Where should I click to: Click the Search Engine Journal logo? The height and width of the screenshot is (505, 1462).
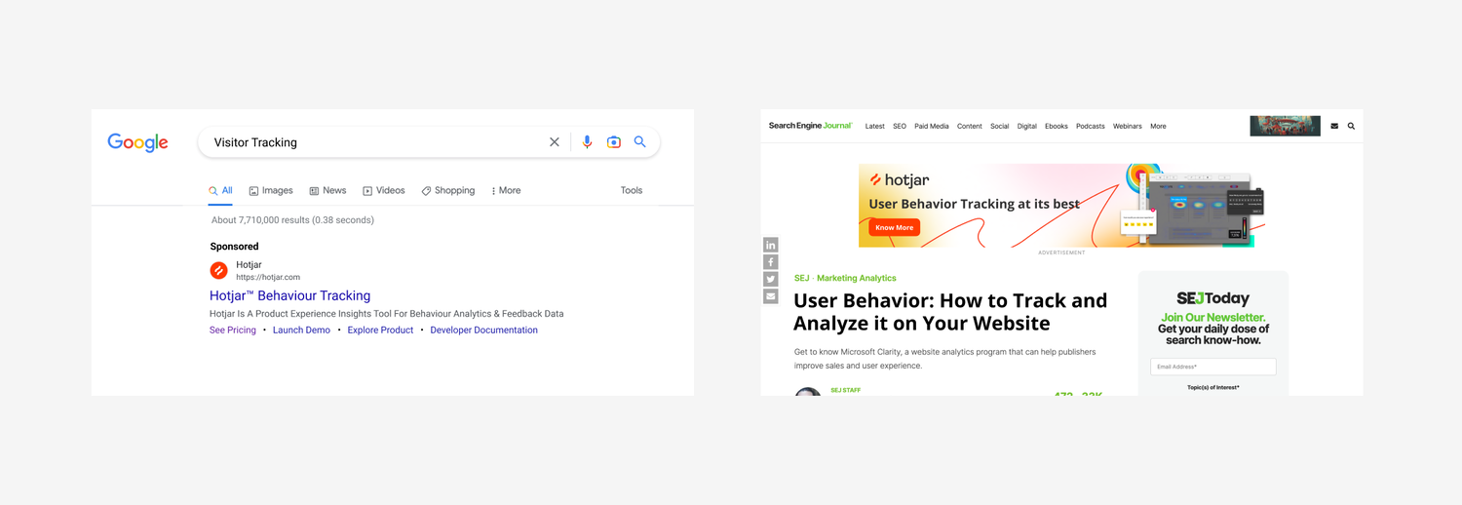point(810,126)
